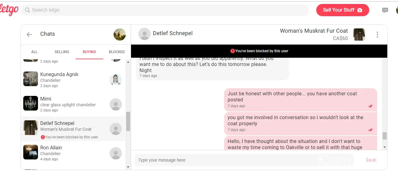Image resolution: width=398 pixels, height=175 pixels.
Task: Go back using the Chats arrow
Action: click(29, 35)
